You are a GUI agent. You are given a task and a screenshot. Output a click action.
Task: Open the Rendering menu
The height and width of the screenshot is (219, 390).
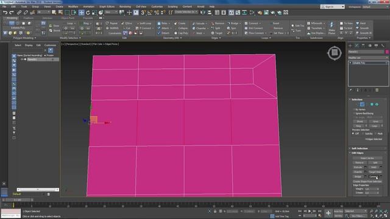tap(125, 7)
